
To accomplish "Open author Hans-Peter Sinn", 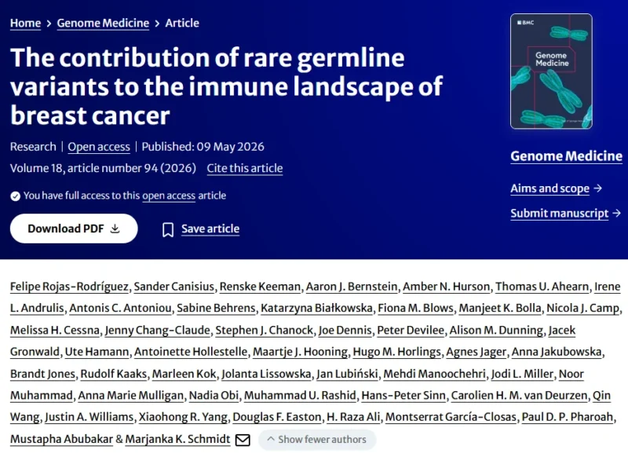I will click(x=403, y=396).
